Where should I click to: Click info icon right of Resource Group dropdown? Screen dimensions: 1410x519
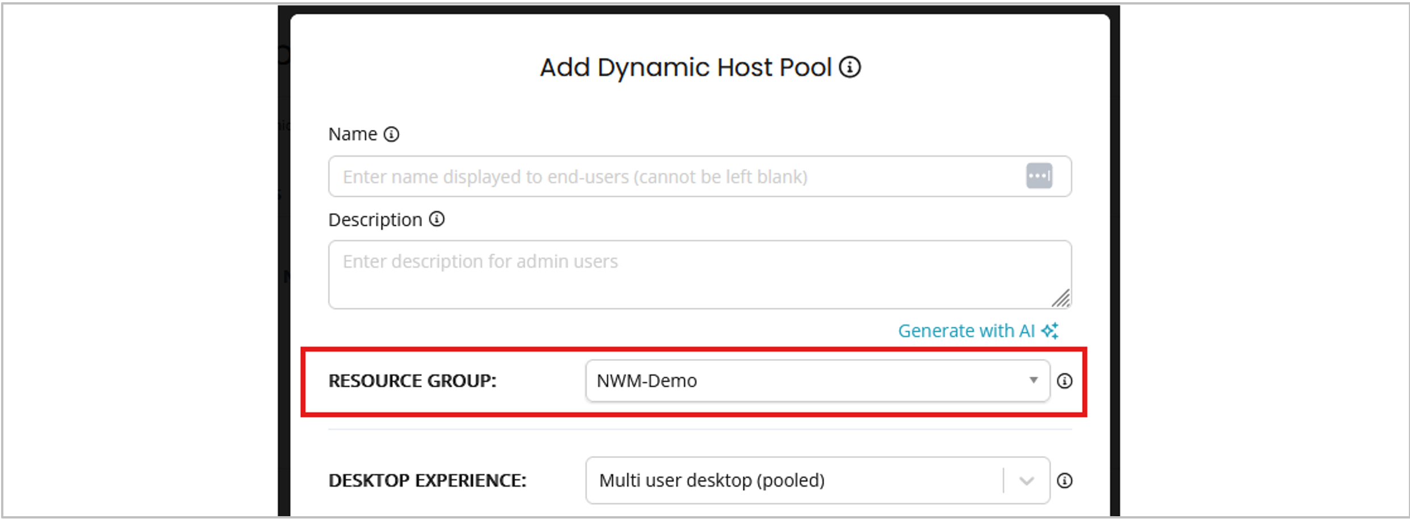coord(1065,381)
